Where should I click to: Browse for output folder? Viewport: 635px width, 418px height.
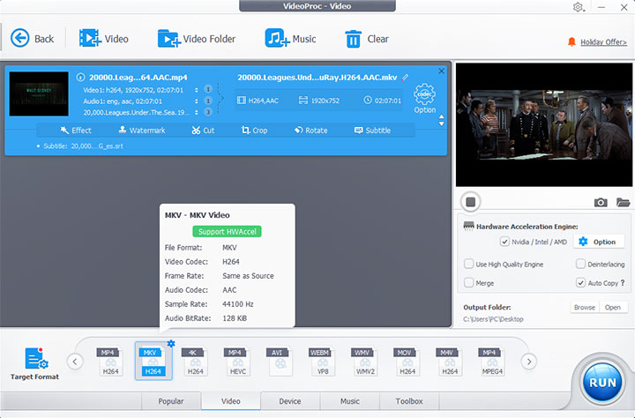coord(585,308)
